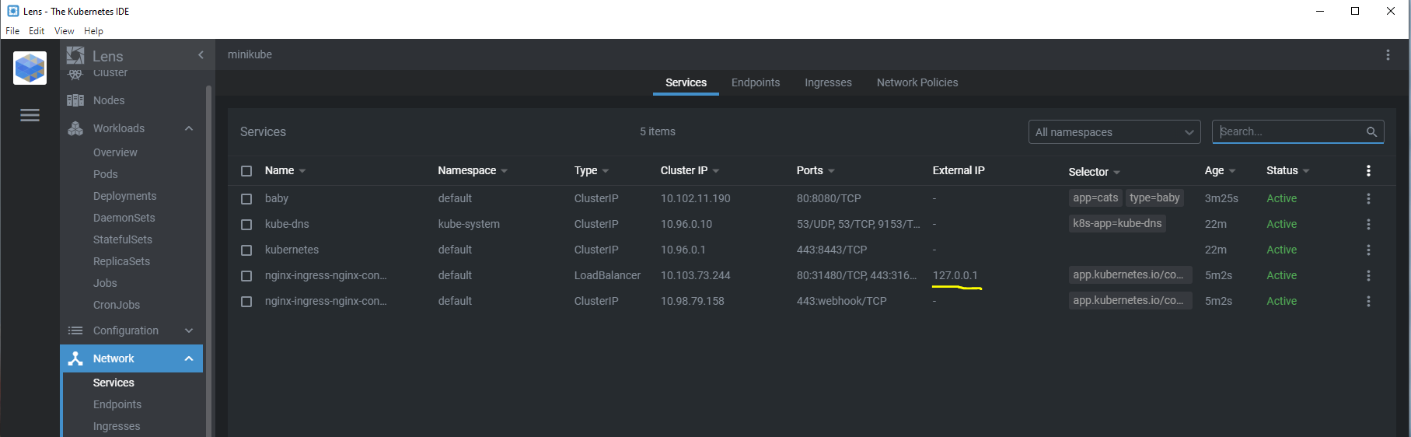Viewport: 1411px width, 437px height.
Task: Click the type=baby selector badge
Action: tap(1154, 198)
